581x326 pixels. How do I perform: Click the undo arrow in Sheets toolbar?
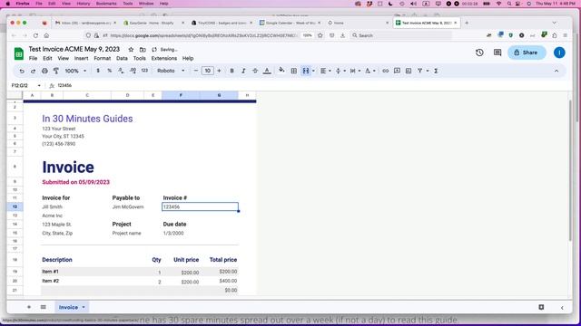point(22,71)
